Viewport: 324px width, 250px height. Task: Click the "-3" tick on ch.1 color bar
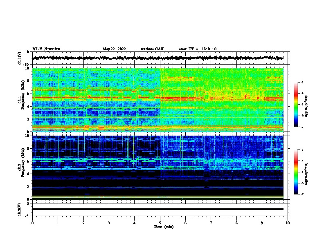pos(301,82)
